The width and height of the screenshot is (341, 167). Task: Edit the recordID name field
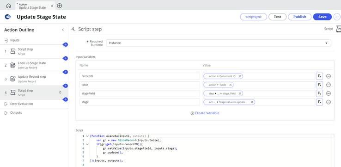pos(140,76)
